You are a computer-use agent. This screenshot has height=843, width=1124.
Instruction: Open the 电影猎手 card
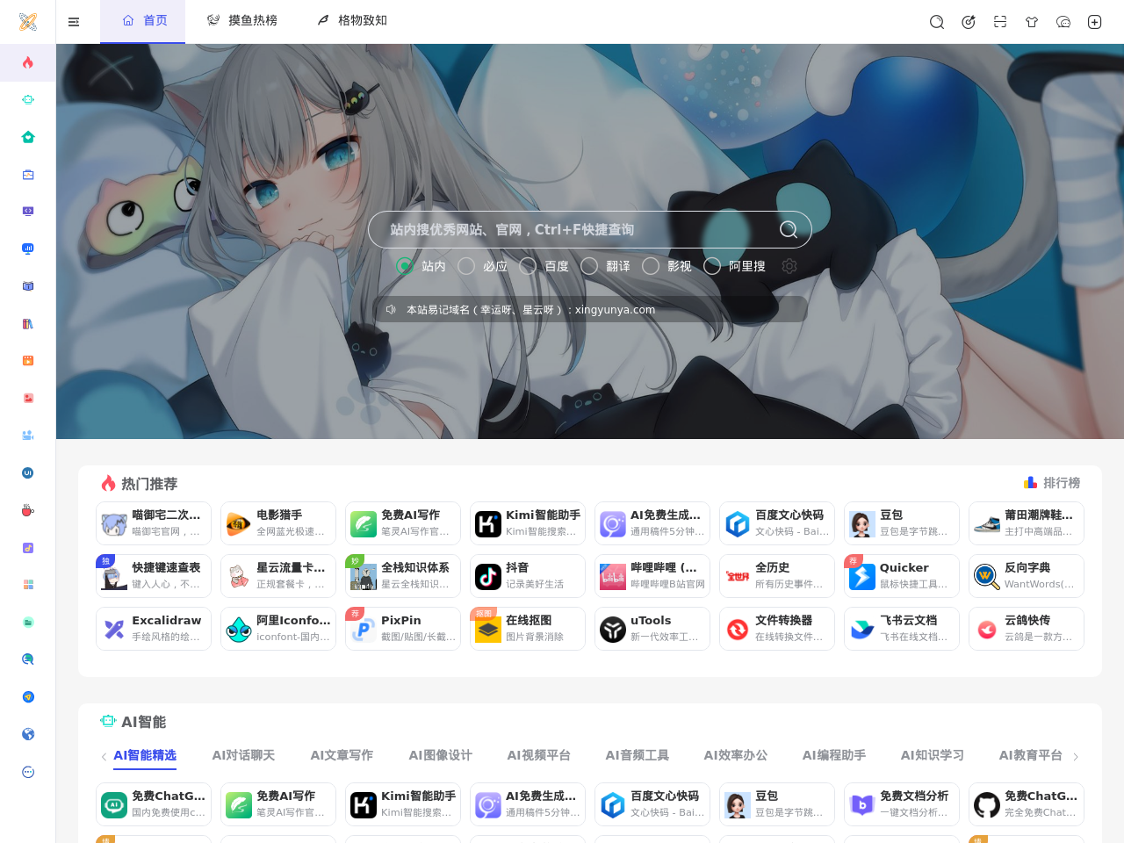(x=278, y=523)
